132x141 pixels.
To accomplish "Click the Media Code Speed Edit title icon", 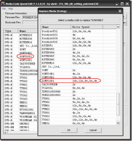I will point(3,4).
